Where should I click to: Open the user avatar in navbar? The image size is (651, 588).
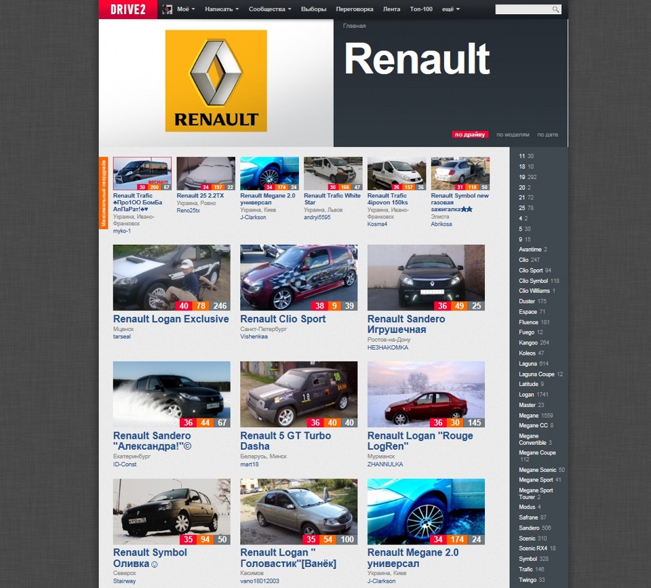(x=167, y=9)
